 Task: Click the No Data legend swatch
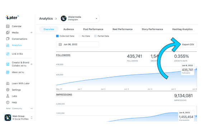pyautogui.click(x=80, y=36)
